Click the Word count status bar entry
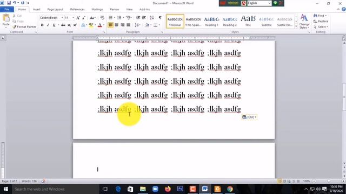The height and width of the screenshot is (194, 346). pyautogui.click(x=29, y=181)
